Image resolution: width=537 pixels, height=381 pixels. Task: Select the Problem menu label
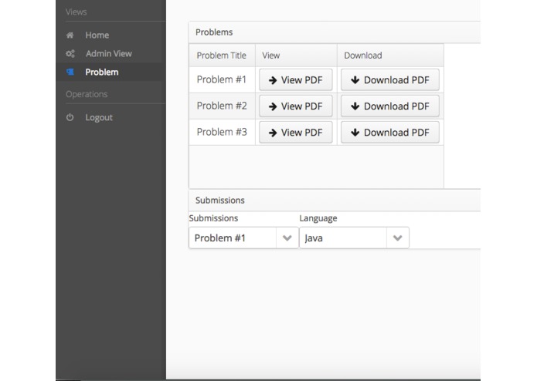point(102,72)
